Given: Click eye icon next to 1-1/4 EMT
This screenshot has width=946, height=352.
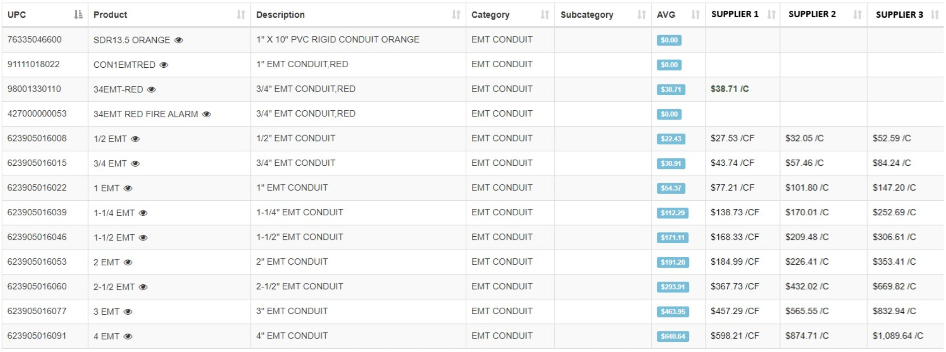Looking at the screenshot, I should point(143,213).
